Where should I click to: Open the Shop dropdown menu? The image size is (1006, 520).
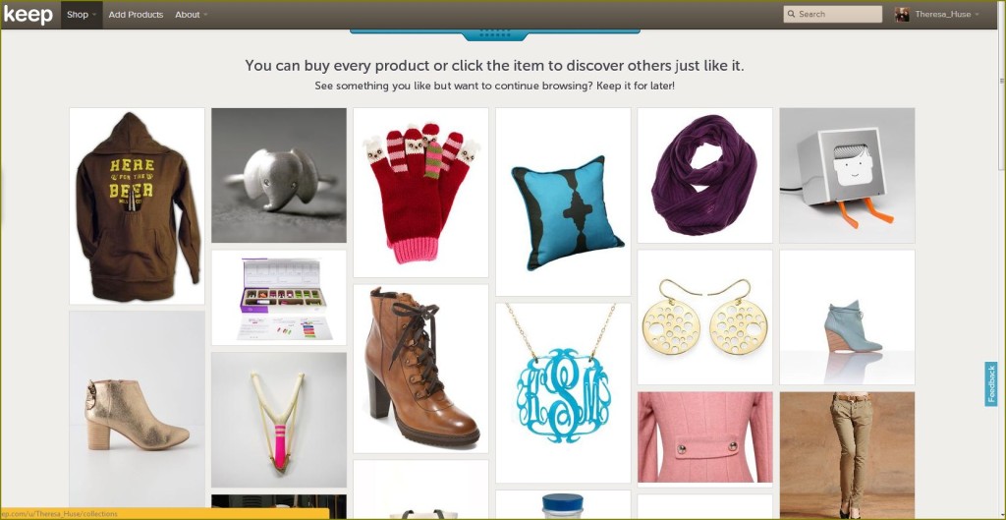click(82, 14)
